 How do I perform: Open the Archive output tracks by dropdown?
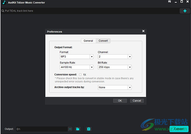[115, 87]
